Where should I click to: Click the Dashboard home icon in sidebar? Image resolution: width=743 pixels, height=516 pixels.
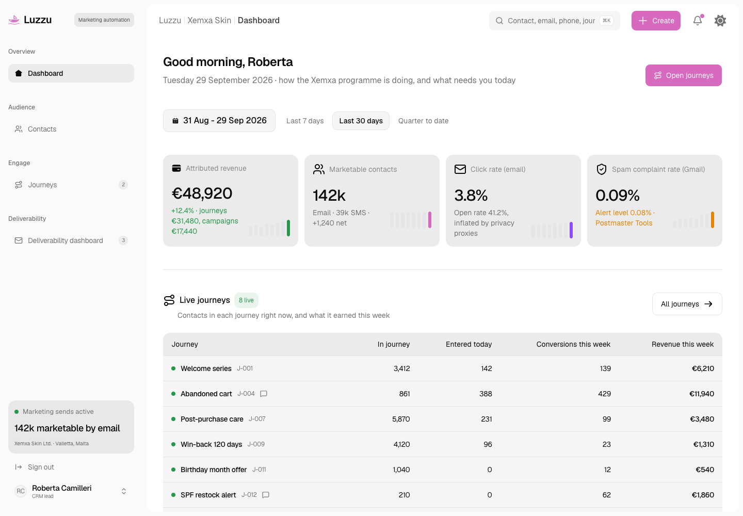tap(19, 73)
